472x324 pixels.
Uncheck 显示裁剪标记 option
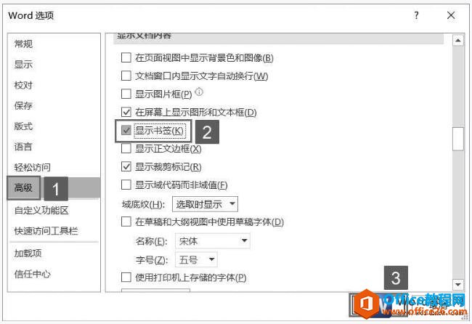(x=126, y=166)
